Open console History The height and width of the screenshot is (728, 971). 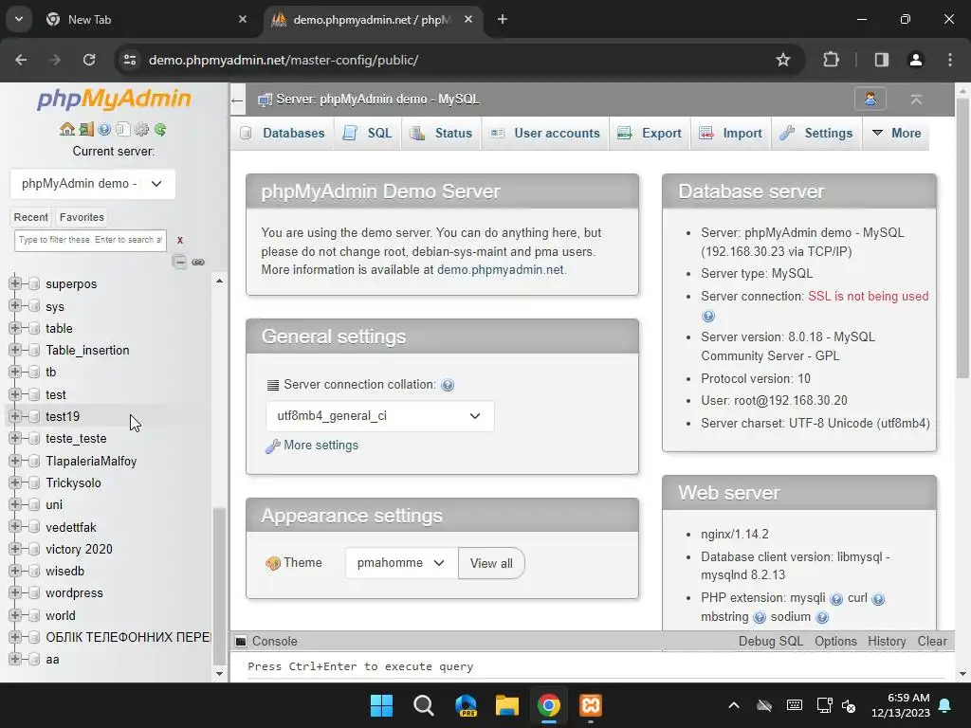point(887,642)
